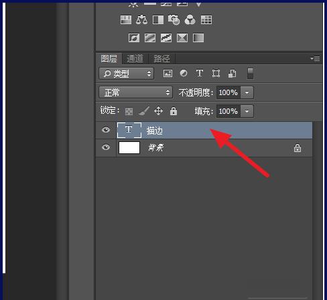Viewport: 327px width, 300px height.
Task: Add a Threshold adjustment layer
Action: coord(166,37)
